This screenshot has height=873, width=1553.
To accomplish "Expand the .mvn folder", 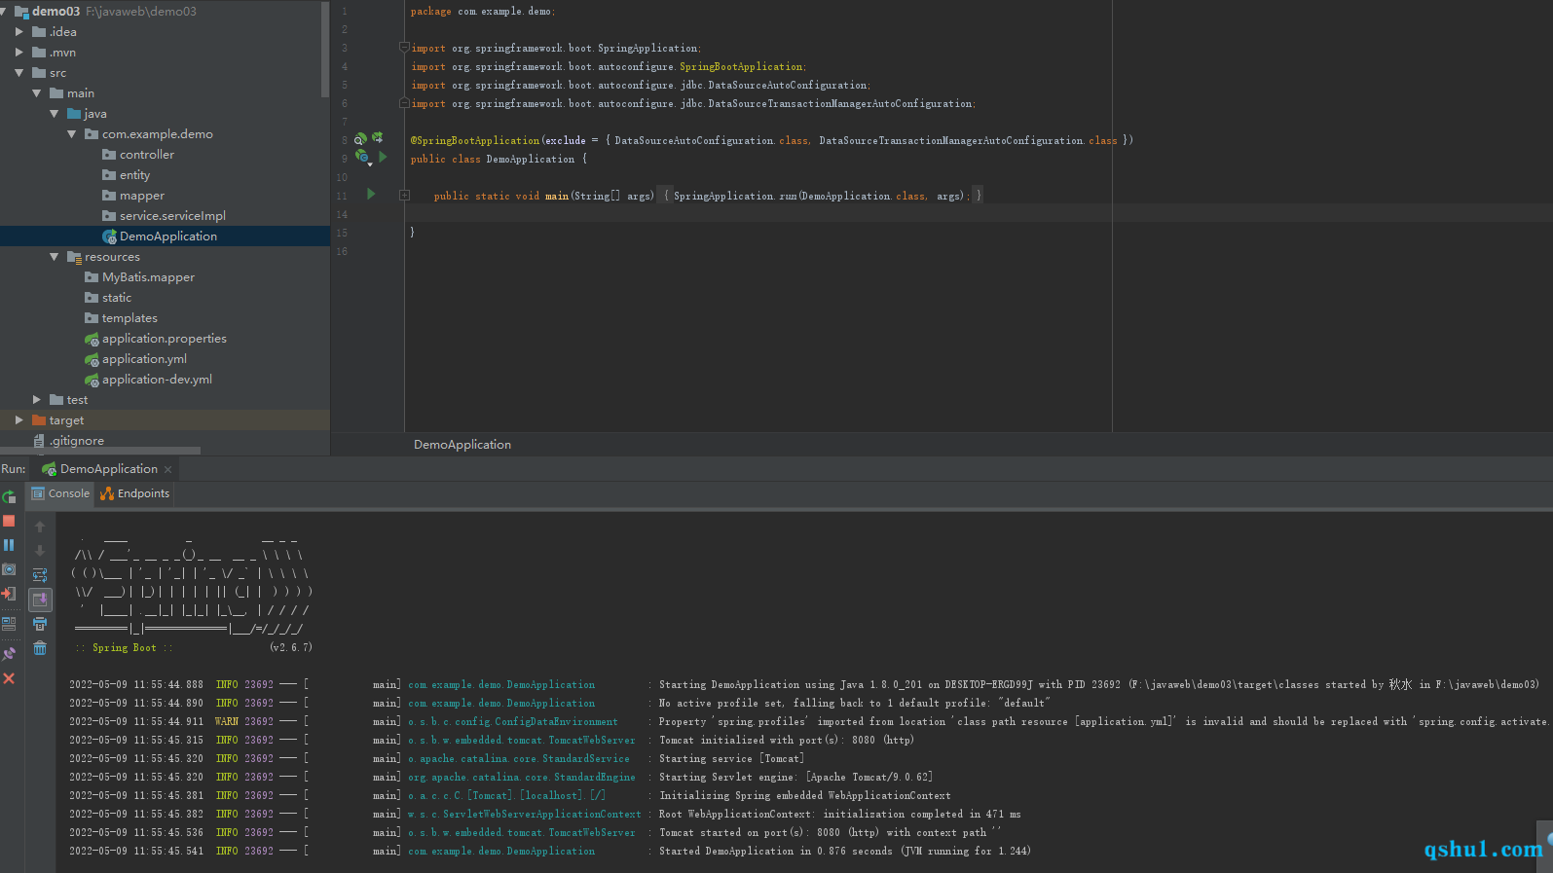I will coord(19,53).
